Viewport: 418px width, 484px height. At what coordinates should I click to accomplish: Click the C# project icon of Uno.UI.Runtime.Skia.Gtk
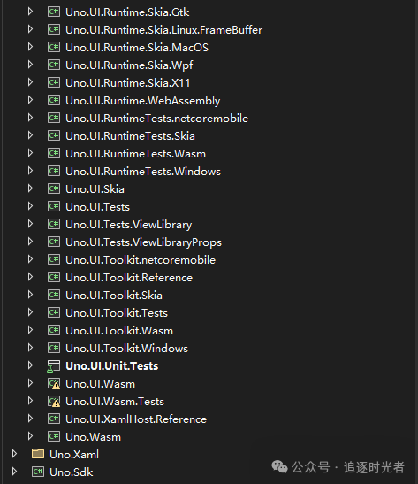click(x=54, y=12)
